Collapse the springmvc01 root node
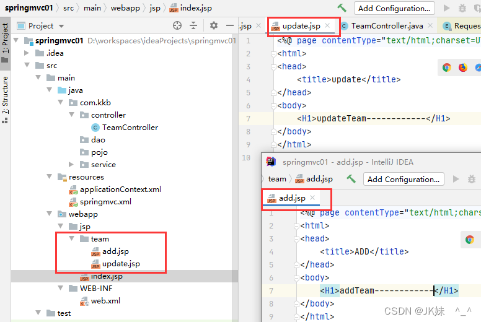 pyautogui.click(x=16, y=40)
